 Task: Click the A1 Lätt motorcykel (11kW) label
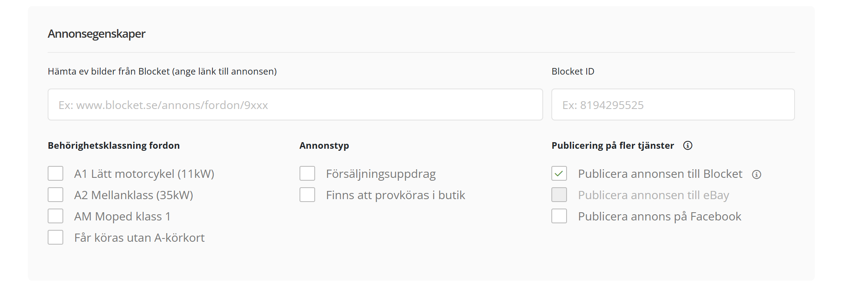(144, 174)
